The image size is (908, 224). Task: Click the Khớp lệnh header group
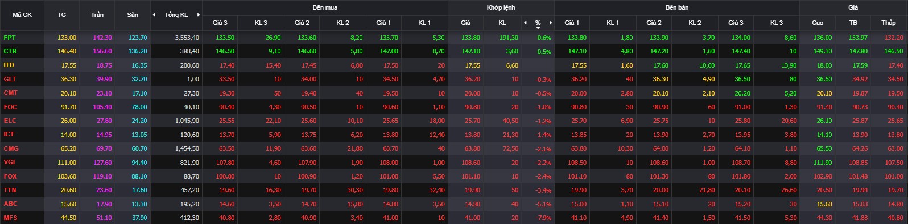pos(501,7)
